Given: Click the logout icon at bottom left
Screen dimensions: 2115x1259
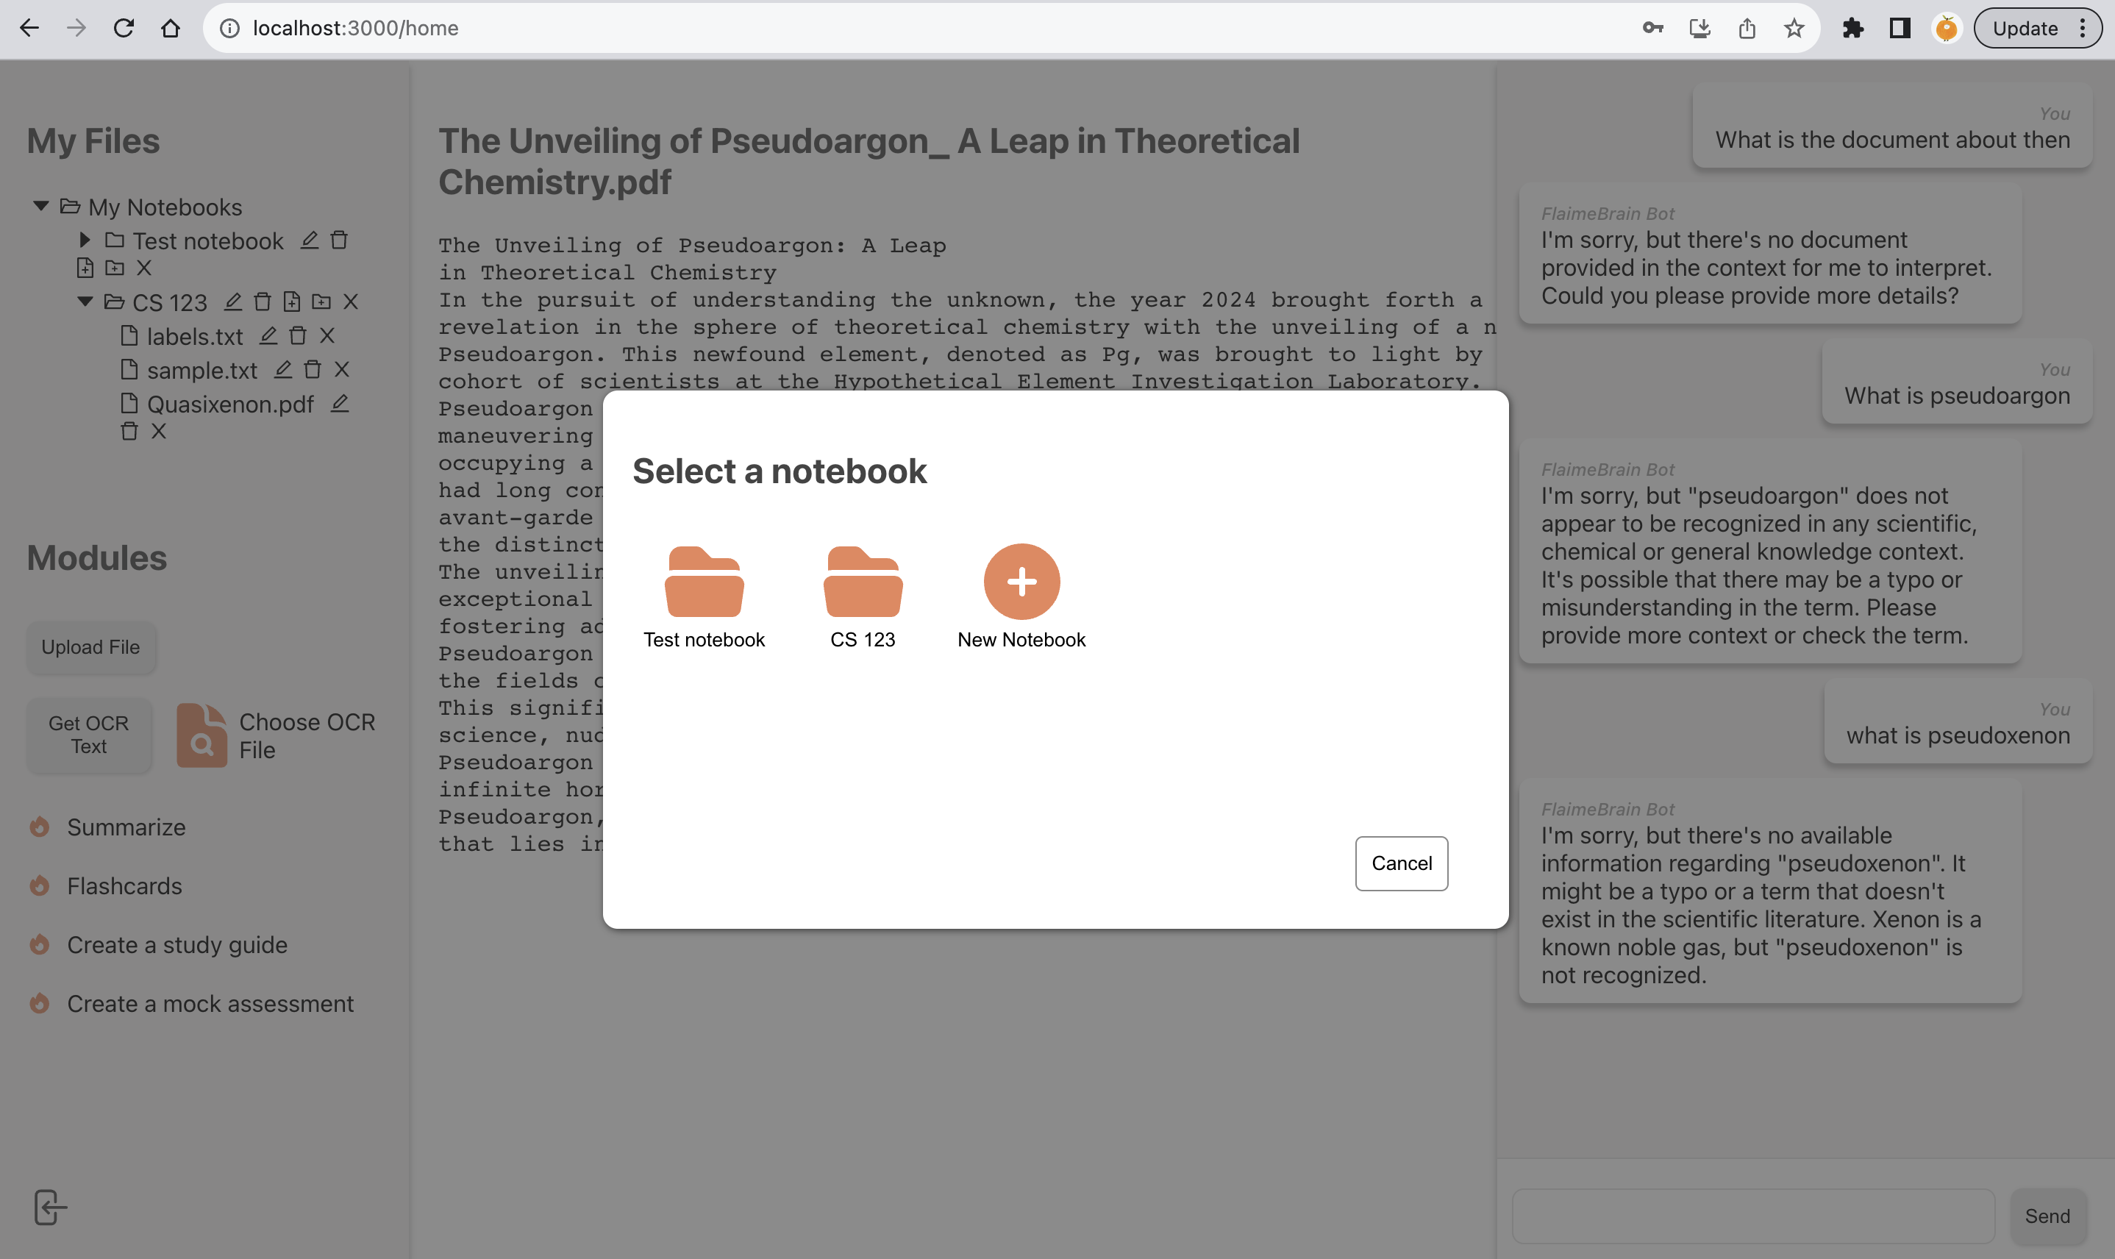Looking at the screenshot, I should pos(49,1208).
